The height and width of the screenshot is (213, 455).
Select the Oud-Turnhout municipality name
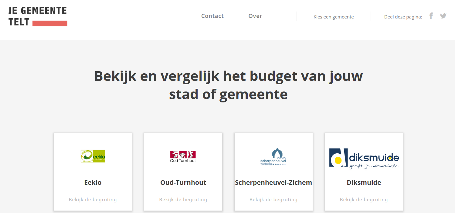pyautogui.click(x=183, y=183)
